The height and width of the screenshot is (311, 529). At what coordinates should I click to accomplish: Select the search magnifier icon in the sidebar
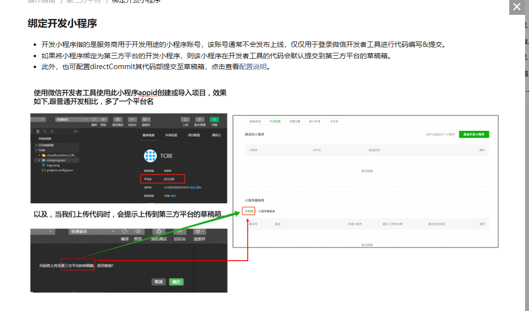45,131
